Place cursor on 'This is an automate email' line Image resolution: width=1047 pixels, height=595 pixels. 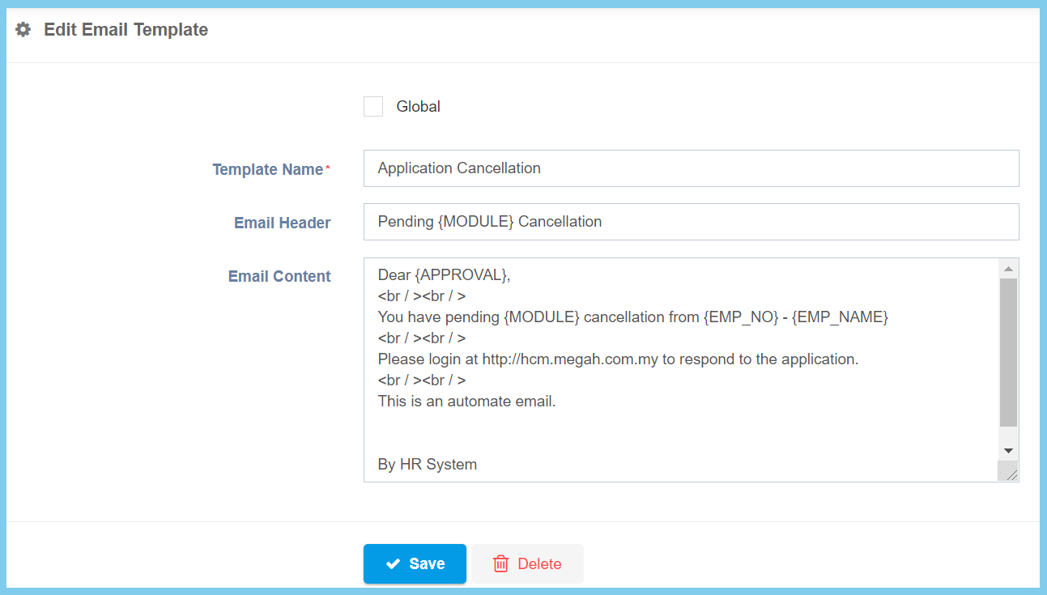[466, 402]
